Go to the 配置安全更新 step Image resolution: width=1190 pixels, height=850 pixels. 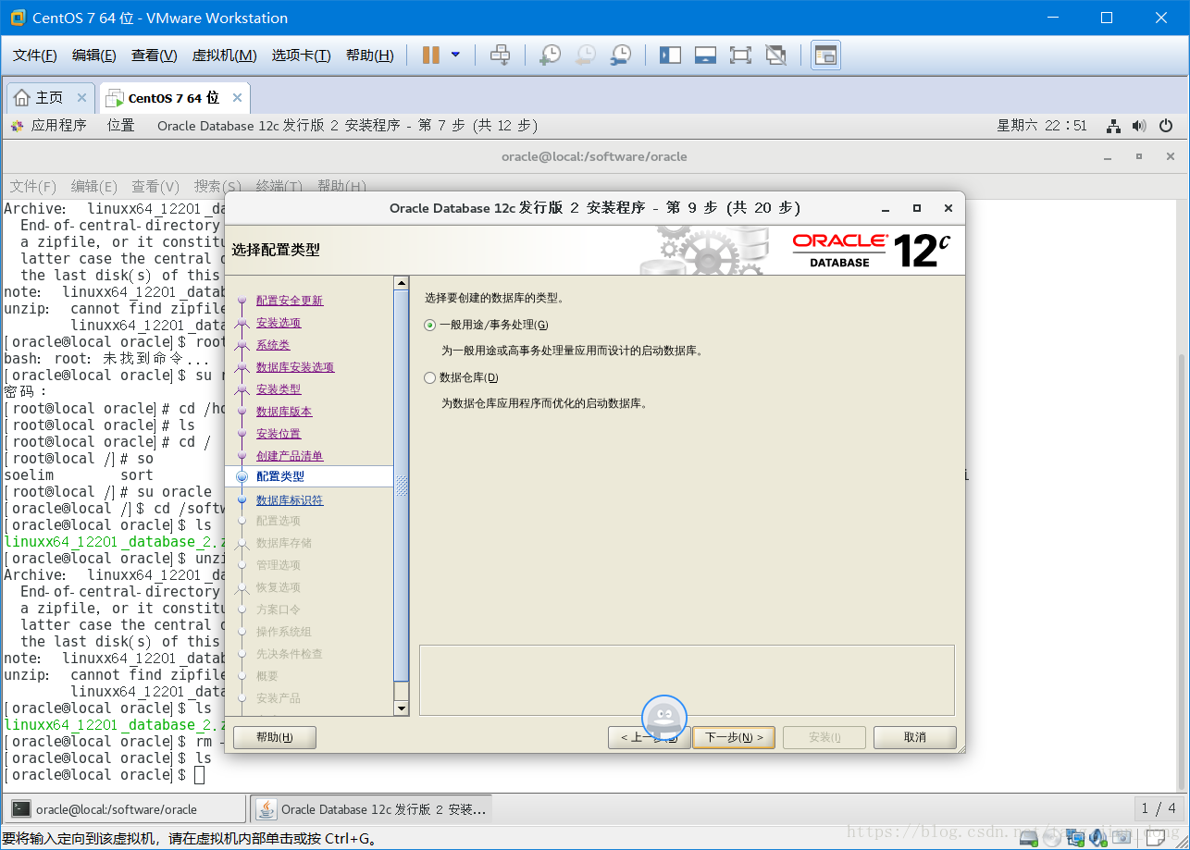pyautogui.click(x=290, y=301)
